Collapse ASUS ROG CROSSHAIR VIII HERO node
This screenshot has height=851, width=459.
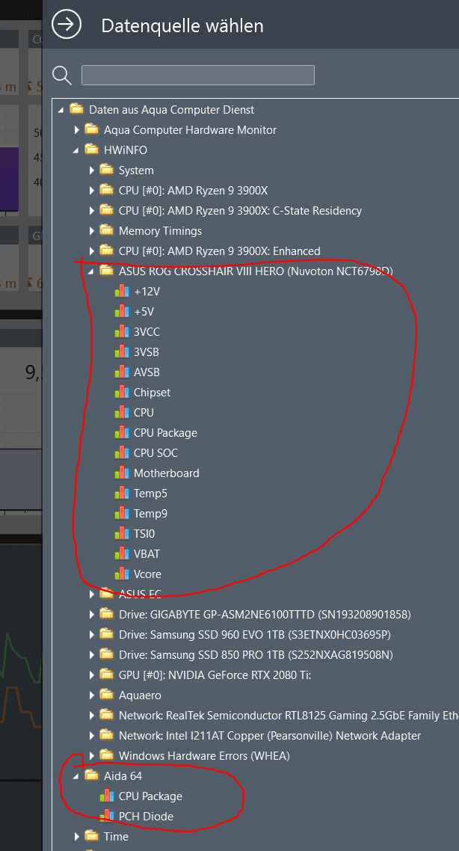click(91, 271)
